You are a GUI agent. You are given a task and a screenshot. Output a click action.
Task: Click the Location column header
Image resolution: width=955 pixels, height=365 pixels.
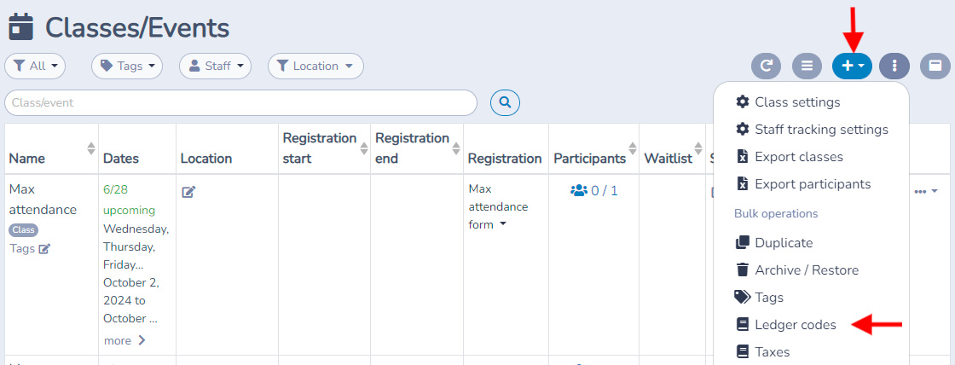pos(205,159)
